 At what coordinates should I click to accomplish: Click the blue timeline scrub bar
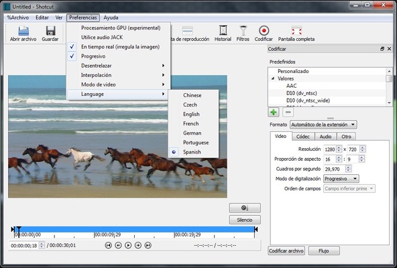click(134, 229)
